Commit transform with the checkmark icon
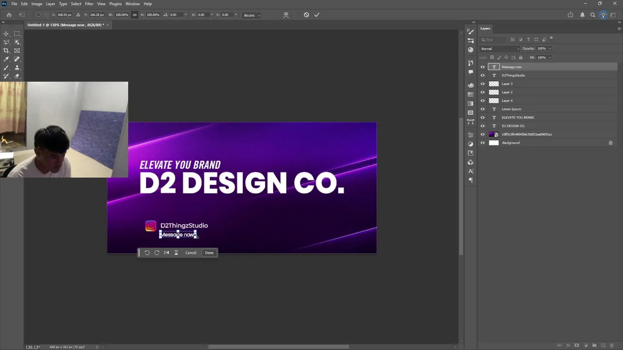Screen dimensions: 623x350 tap(317, 15)
